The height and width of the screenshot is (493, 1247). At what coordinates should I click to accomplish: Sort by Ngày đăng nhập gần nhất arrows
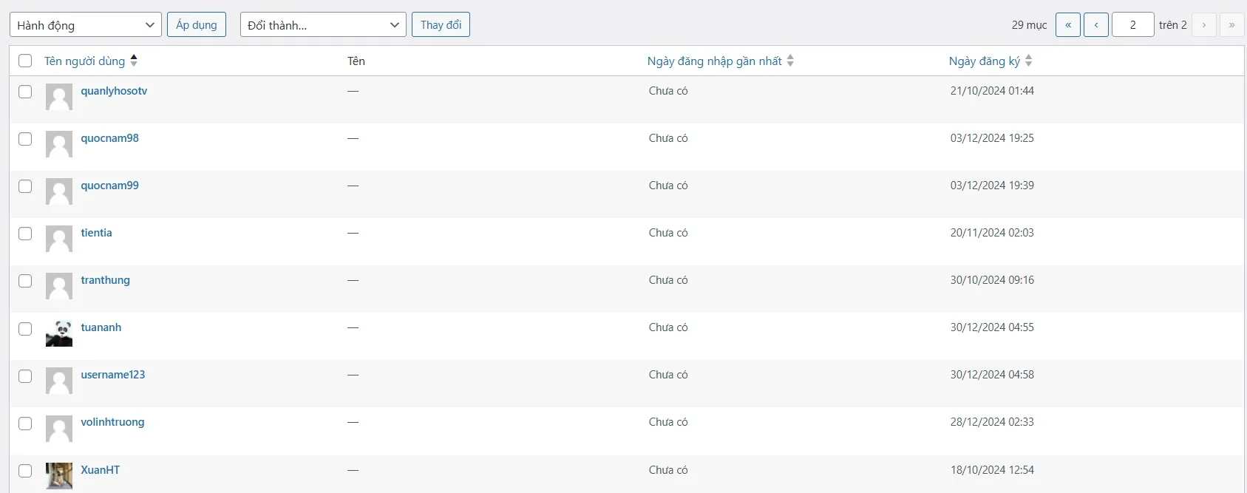tap(790, 61)
